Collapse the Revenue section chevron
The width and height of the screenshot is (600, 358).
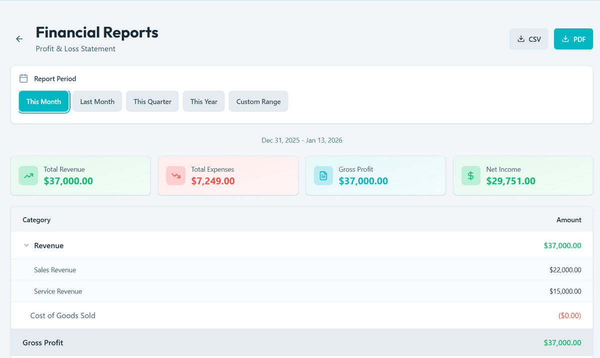pos(26,246)
